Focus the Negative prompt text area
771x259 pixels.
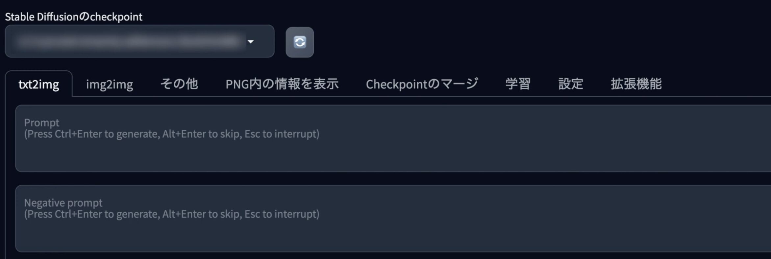pyautogui.click(x=393, y=219)
